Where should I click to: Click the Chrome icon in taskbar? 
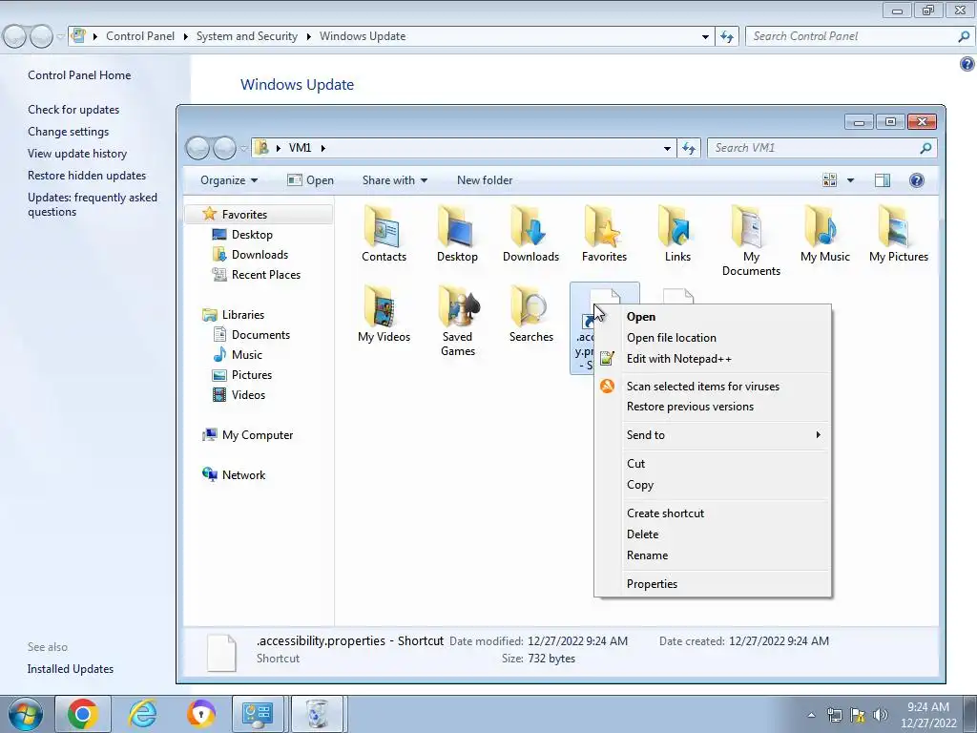[83, 714]
